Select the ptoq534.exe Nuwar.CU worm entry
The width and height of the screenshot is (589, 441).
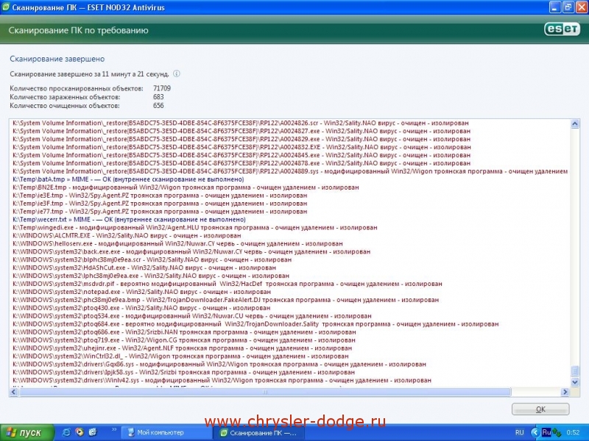[192, 316]
